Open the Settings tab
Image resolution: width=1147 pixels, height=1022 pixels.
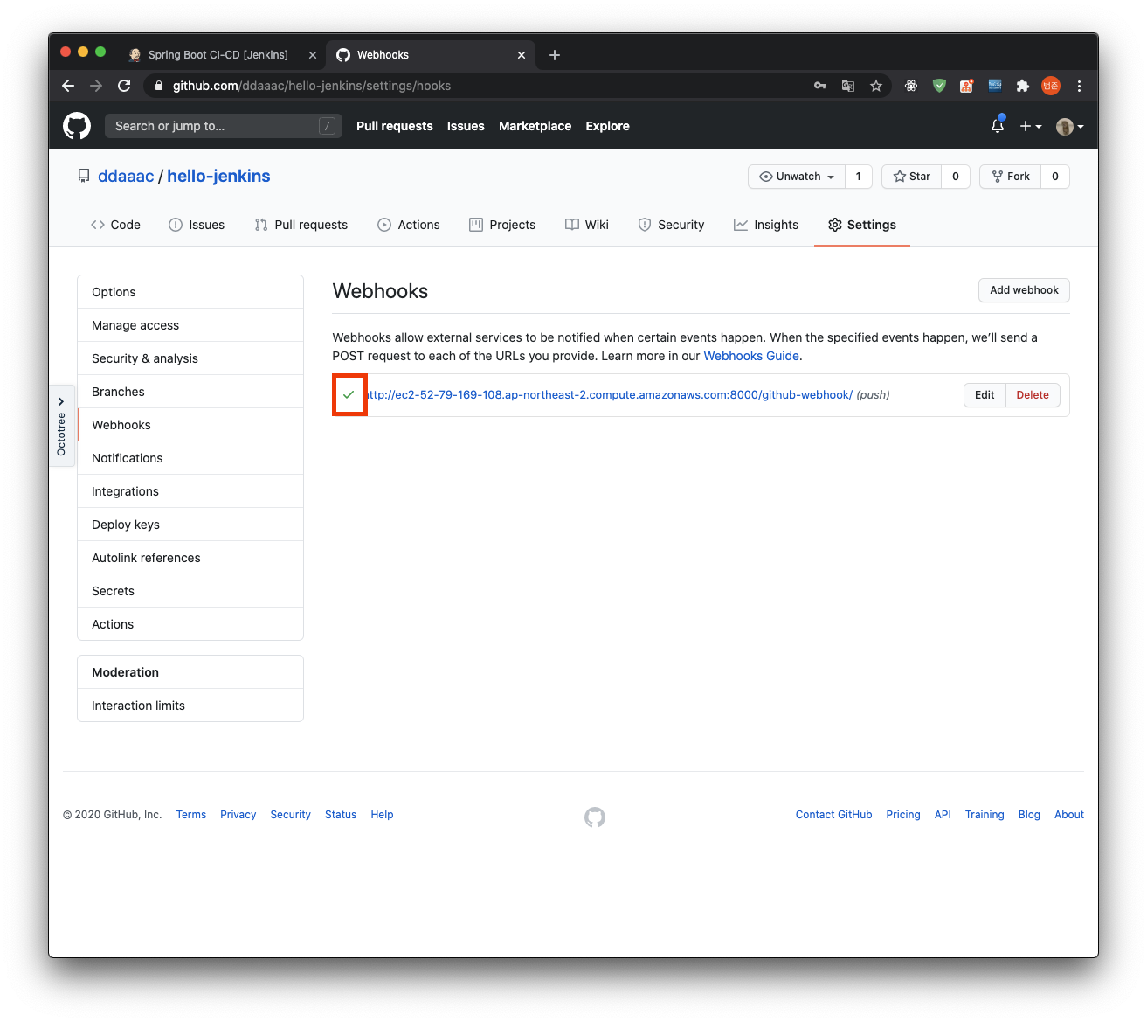tap(862, 225)
